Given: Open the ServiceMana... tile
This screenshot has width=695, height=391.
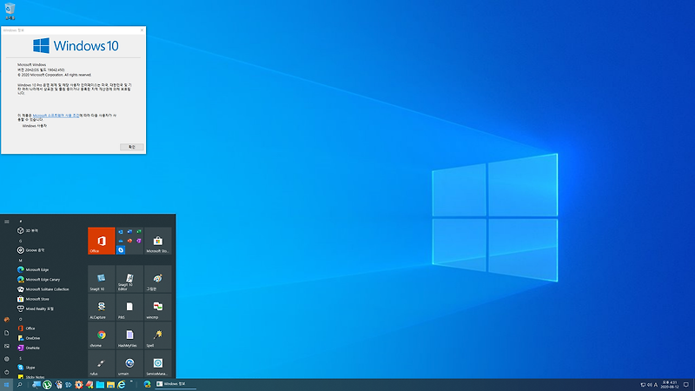Looking at the screenshot, I should pos(158,363).
